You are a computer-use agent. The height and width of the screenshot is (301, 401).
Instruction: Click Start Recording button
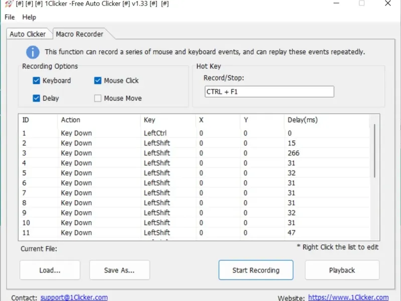(256, 270)
